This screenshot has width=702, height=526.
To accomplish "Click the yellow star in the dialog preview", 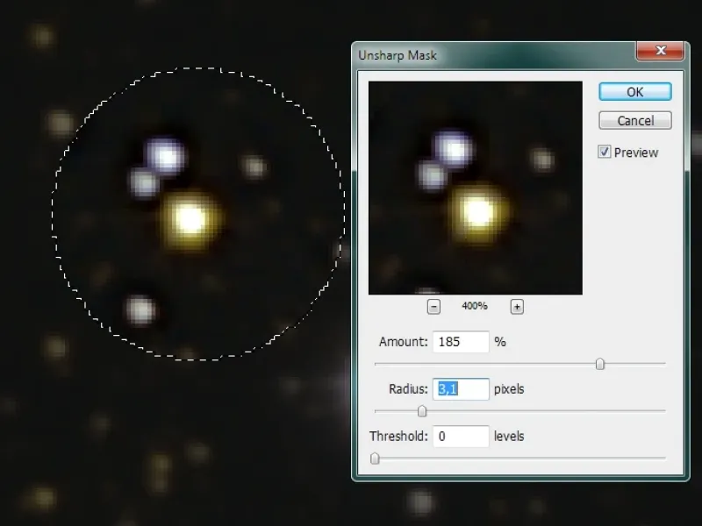I will point(478,210).
